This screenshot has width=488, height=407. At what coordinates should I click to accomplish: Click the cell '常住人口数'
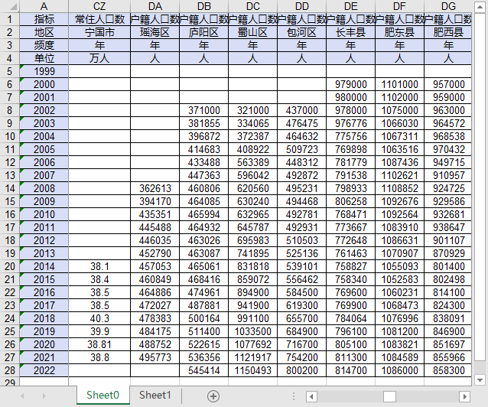click(99, 19)
